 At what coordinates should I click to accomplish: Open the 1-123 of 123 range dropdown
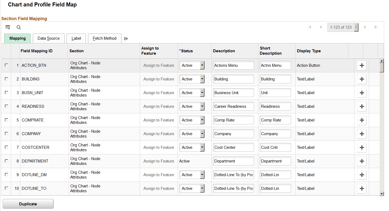[356, 27]
